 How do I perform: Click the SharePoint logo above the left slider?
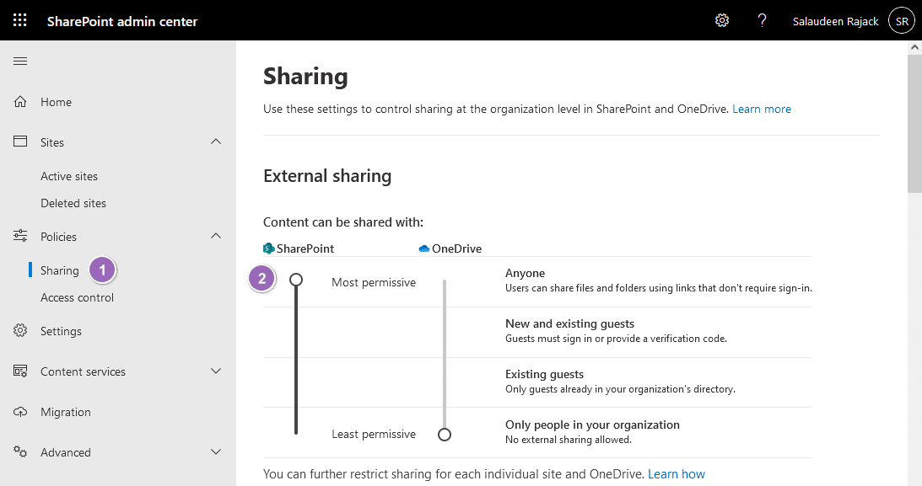[268, 248]
